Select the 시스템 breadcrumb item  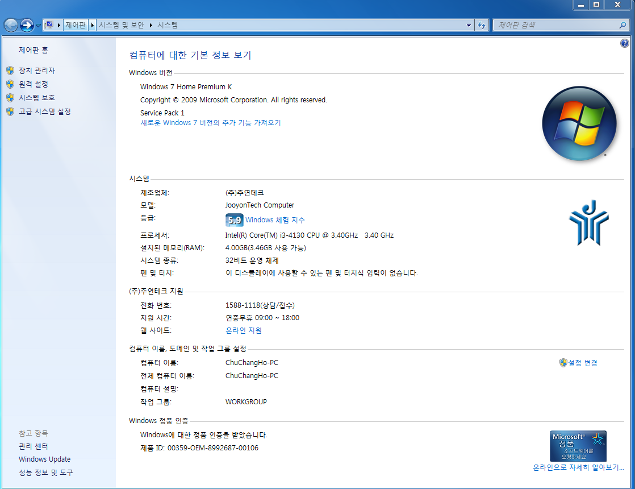[x=167, y=25]
